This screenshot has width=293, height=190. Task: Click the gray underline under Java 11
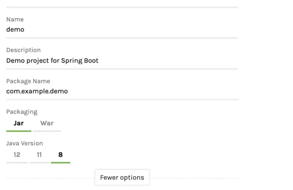[x=39, y=163]
